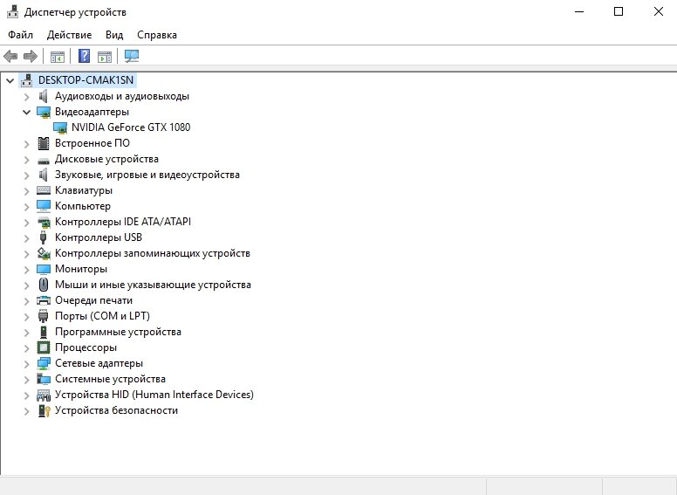
Task: Select the Программные устройства label
Action: 118,332
